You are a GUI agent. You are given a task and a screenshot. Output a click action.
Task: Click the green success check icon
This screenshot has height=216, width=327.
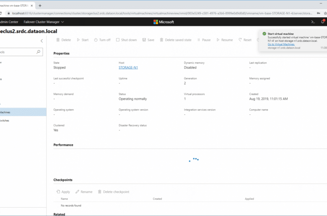pos(264,33)
